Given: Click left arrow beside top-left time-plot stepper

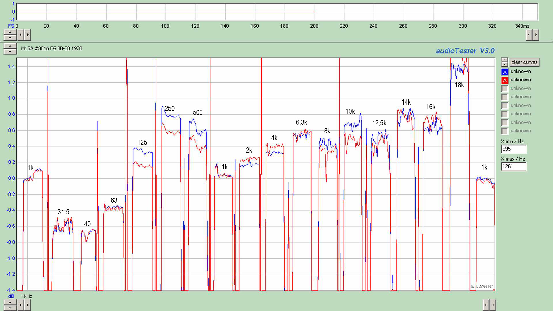Looking at the screenshot, I should pyautogui.click(x=21, y=35).
